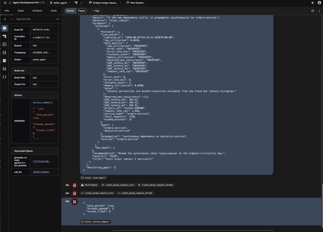Screen dimensions: 323x232
Task: Click the Performance warning chip in event #23
Action: [x=89, y=185]
